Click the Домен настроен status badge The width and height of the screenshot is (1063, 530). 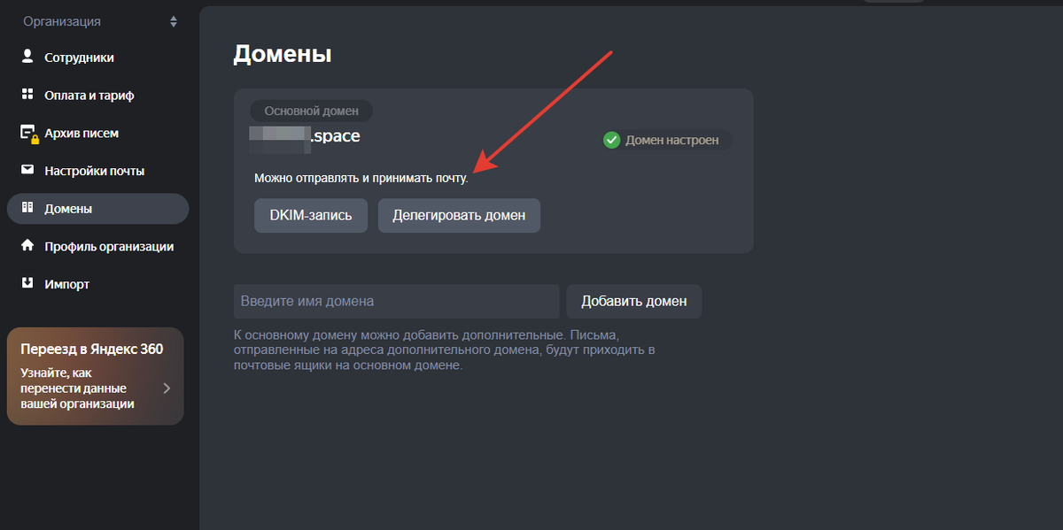point(666,140)
